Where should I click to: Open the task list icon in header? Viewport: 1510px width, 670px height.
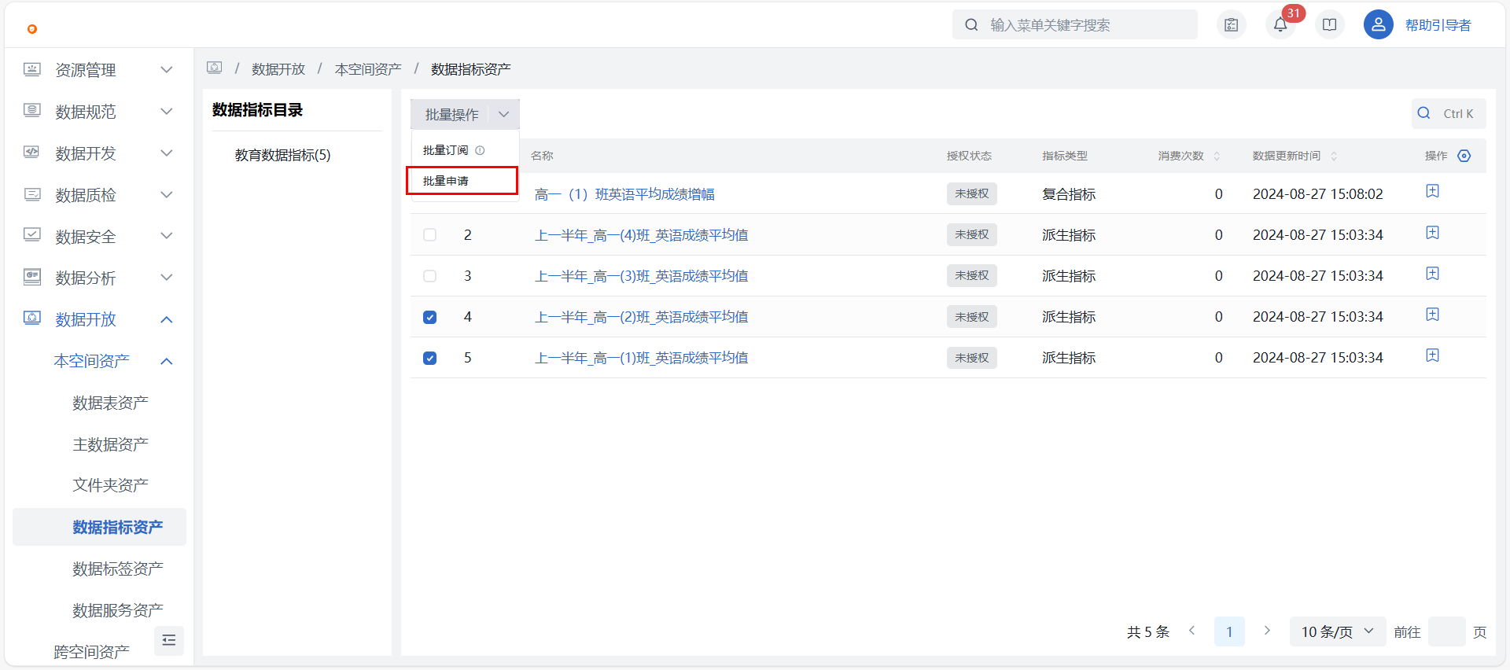tap(1232, 25)
